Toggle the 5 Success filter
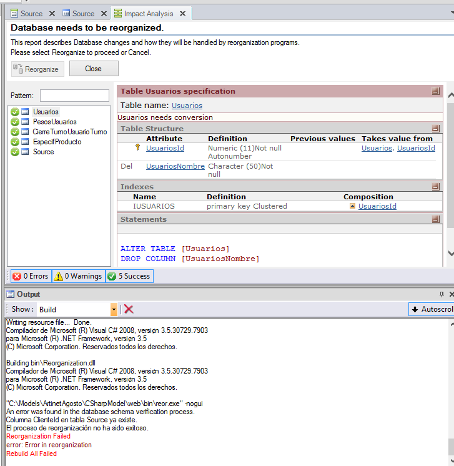 pyautogui.click(x=129, y=276)
